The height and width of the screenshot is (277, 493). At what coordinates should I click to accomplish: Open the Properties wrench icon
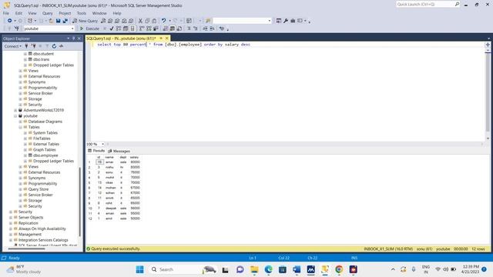286,21
